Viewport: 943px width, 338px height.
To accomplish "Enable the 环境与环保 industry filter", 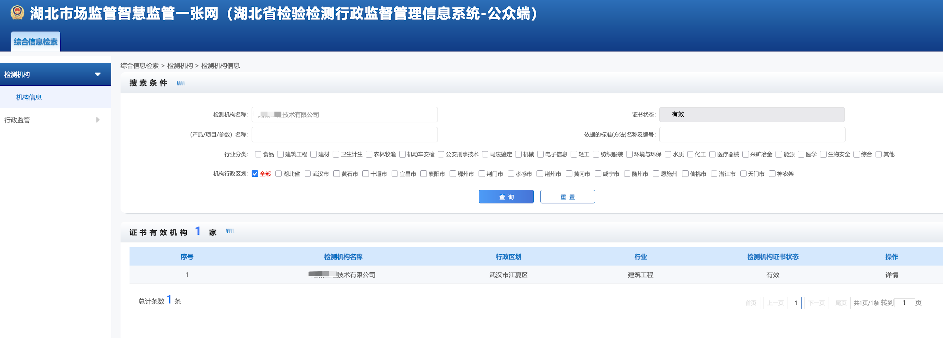I will (629, 154).
